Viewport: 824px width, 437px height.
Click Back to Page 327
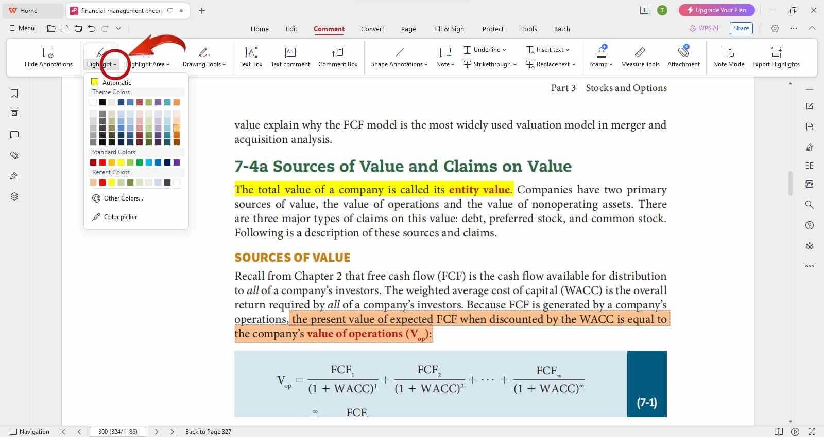pos(208,432)
